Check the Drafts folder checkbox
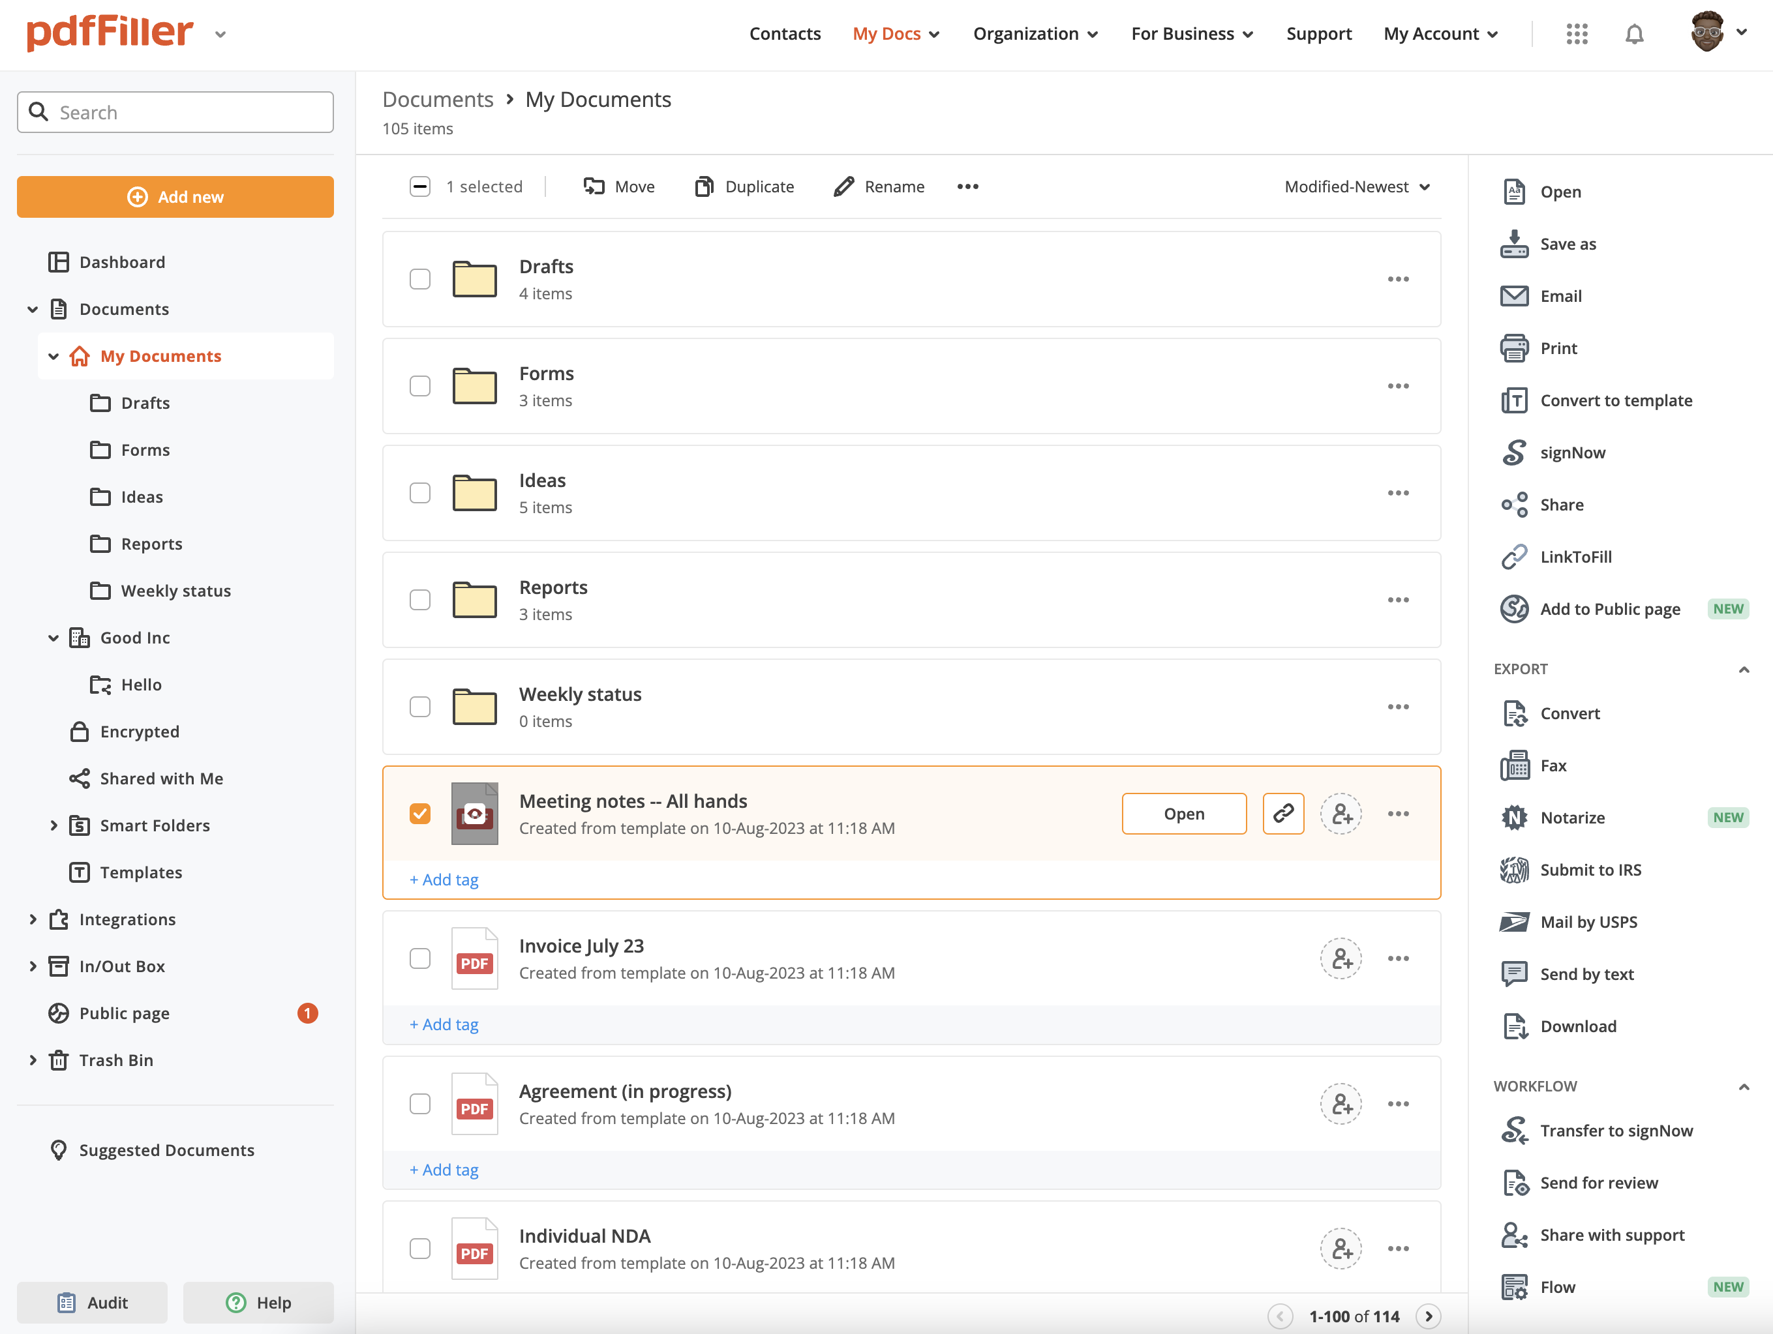Viewport: 1773px width, 1334px height. click(420, 279)
